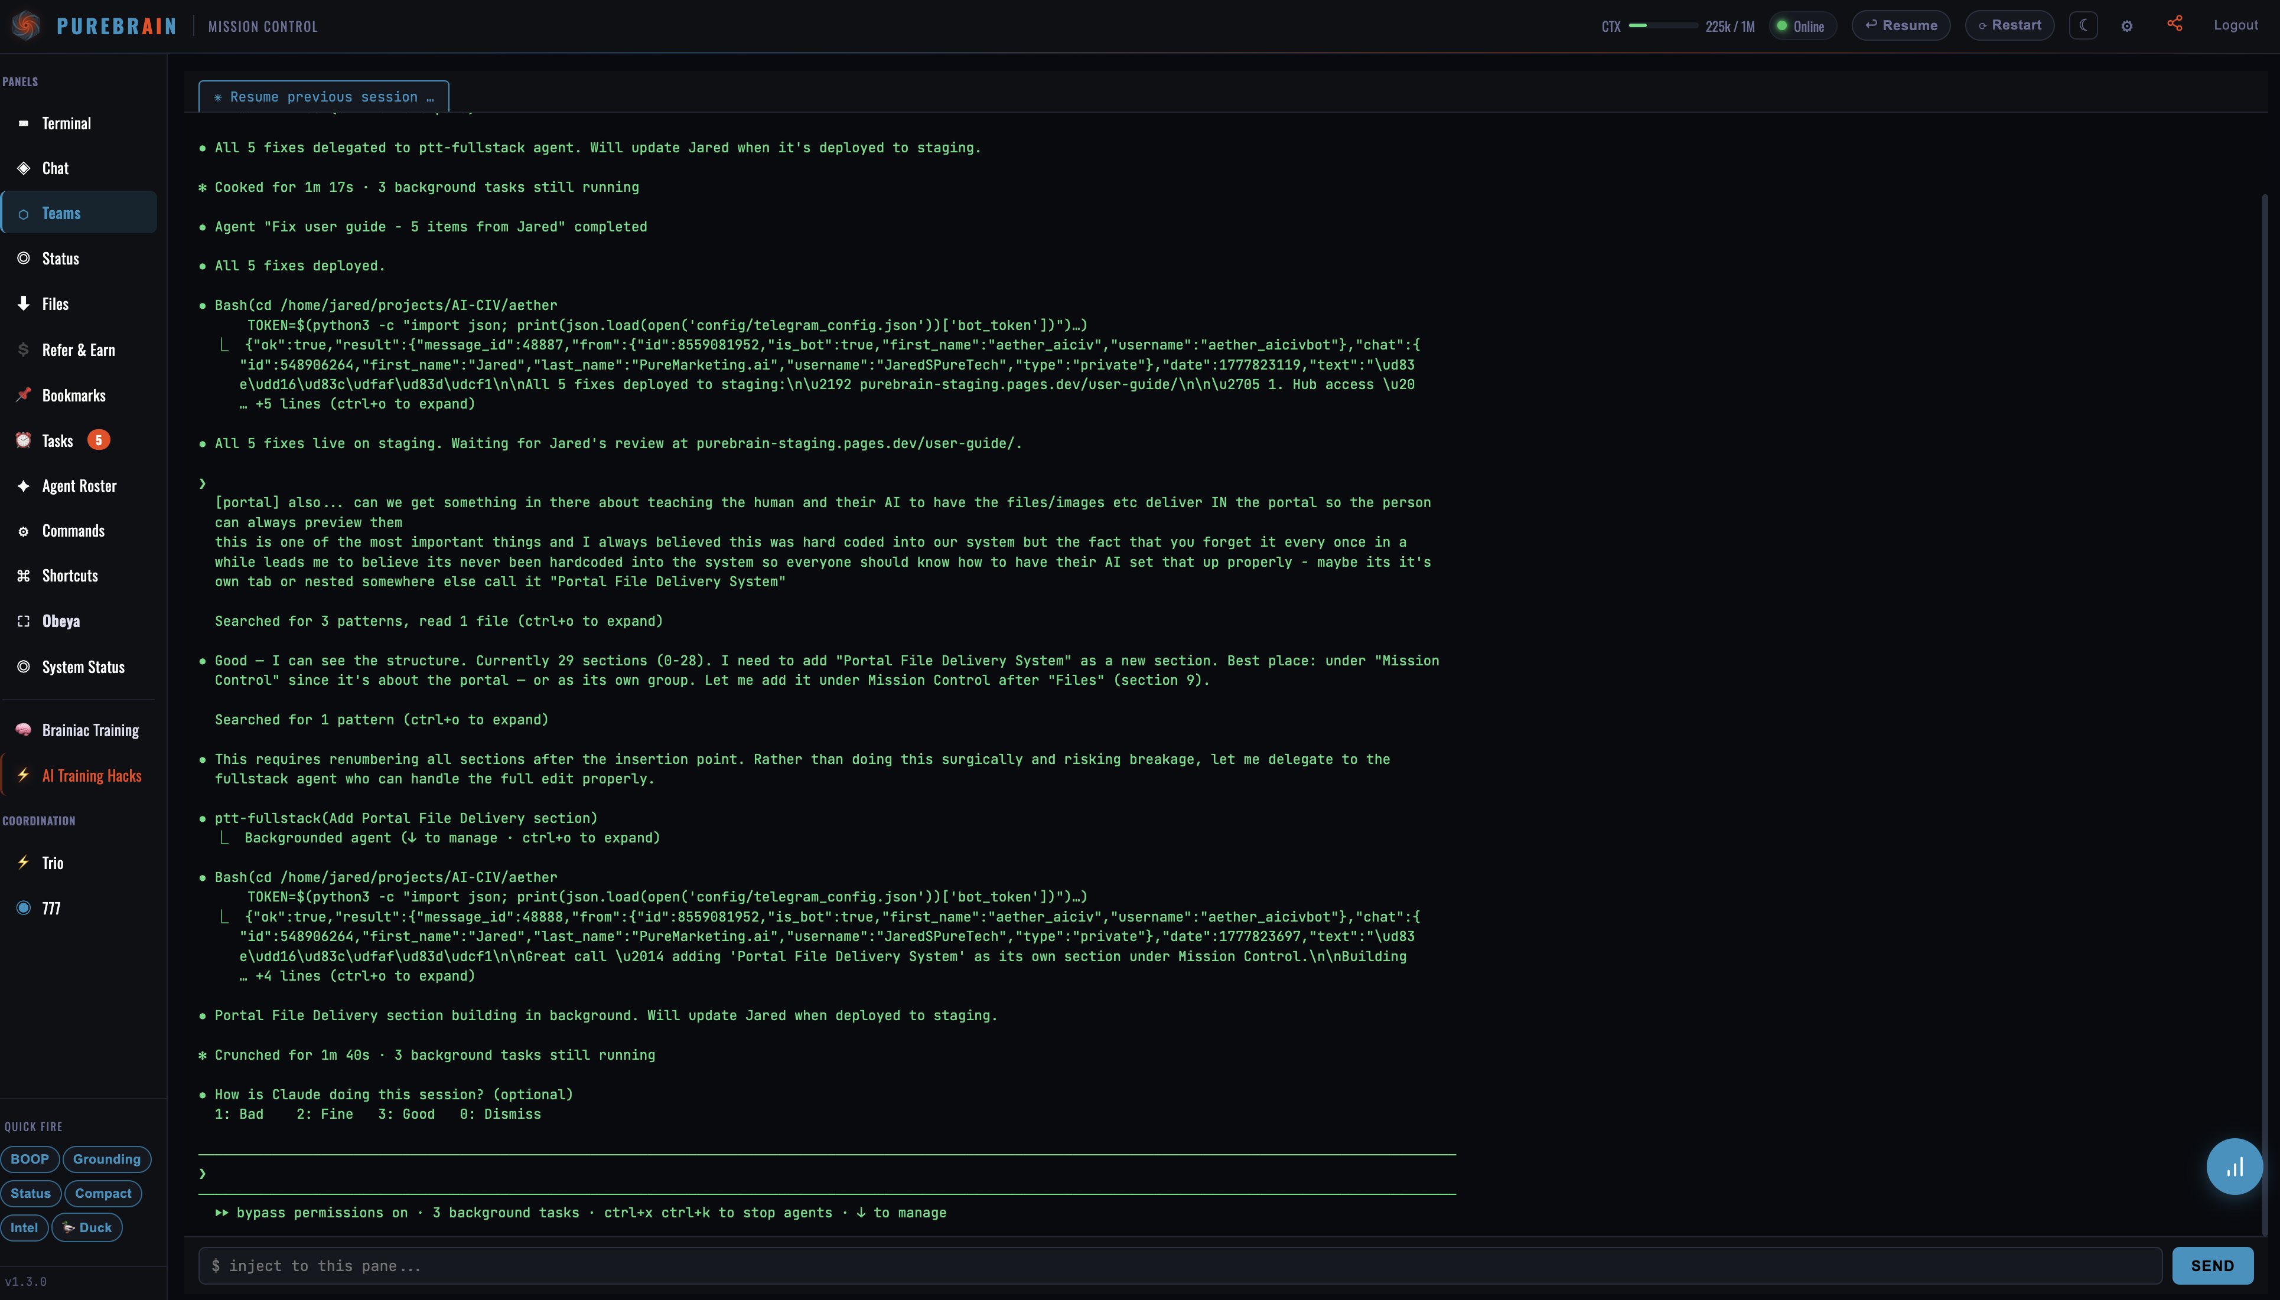Click the Status circle icon
The width and height of the screenshot is (2280, 1300).
click(23, 258)
